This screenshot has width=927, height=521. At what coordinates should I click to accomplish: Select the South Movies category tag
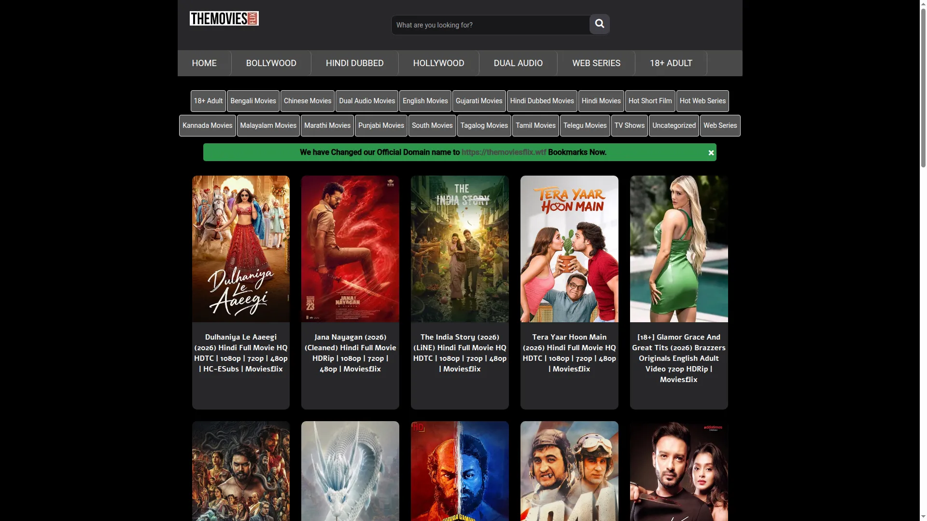click(432, 125)
